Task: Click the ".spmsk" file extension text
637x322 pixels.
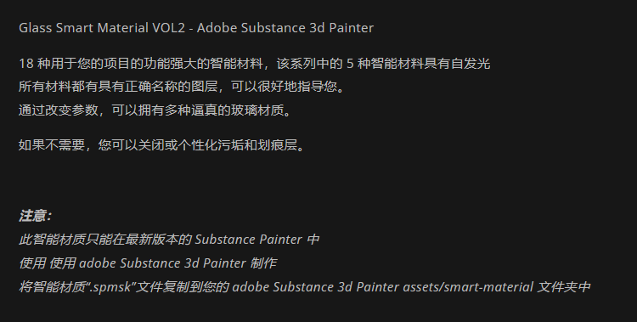Action: (x=110, y=287)
